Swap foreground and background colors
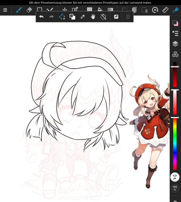This screenshot has height=202, width=181. (x=72, y=17)
